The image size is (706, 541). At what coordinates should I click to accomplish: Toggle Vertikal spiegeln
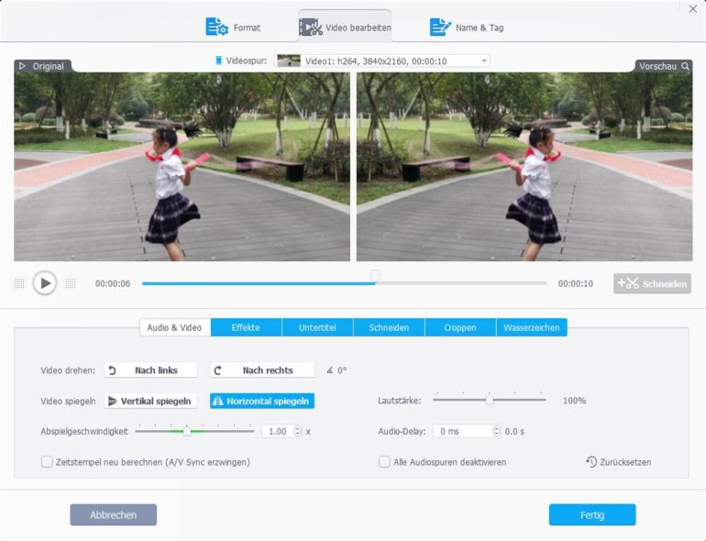point(150,401)
